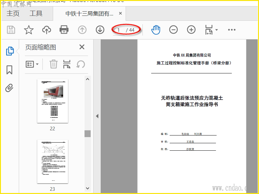Click the total page count / 44

[130, 30]
